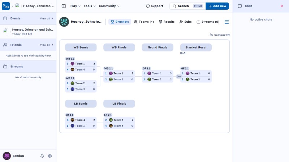
Task: Click the LB 1.1 match label
Action: 69,115
